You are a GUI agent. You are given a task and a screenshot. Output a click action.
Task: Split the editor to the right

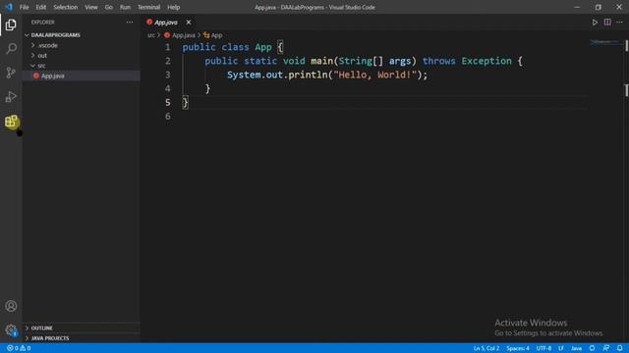coord(607,23)
